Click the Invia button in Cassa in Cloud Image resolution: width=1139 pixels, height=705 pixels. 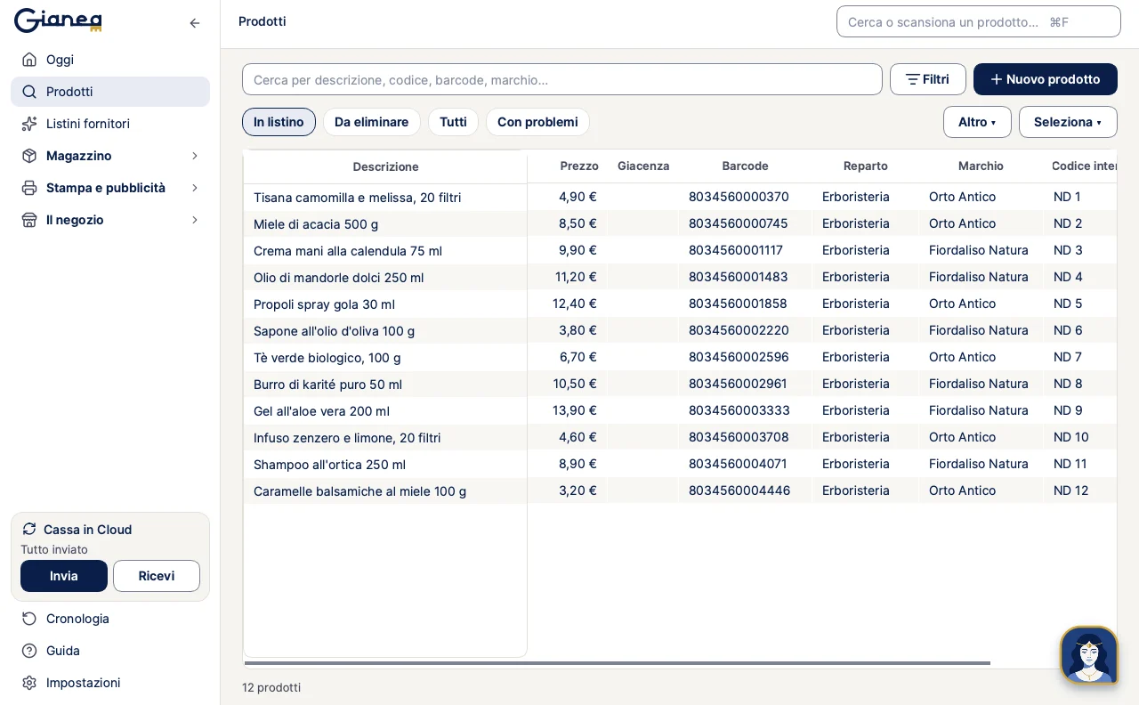(x=64, y=576)
